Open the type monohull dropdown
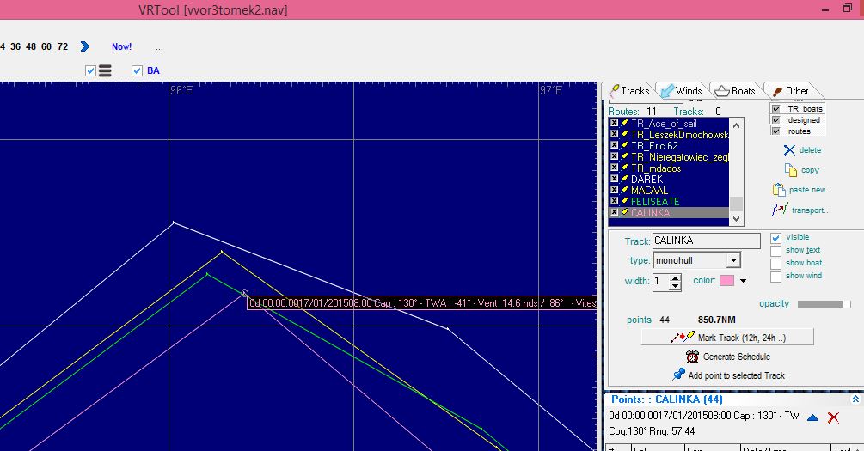This screenshot has width=864, height=451. click(x=733, y=260)
